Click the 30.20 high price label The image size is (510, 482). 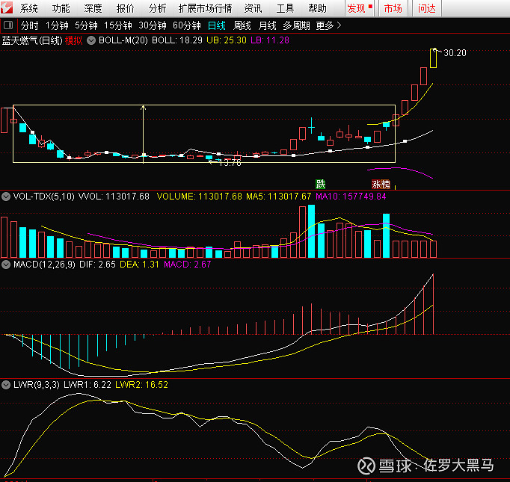point(455,53)
